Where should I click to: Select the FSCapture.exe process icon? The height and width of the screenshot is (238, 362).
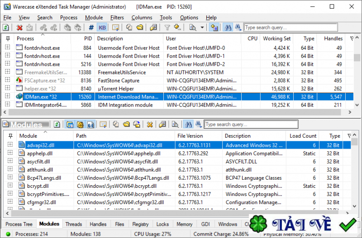[x=19, y=80]
